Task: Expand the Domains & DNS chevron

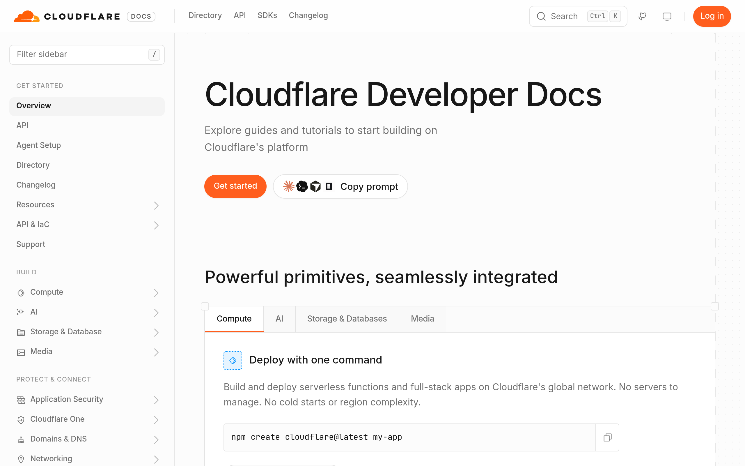Action: coord(156,439)
